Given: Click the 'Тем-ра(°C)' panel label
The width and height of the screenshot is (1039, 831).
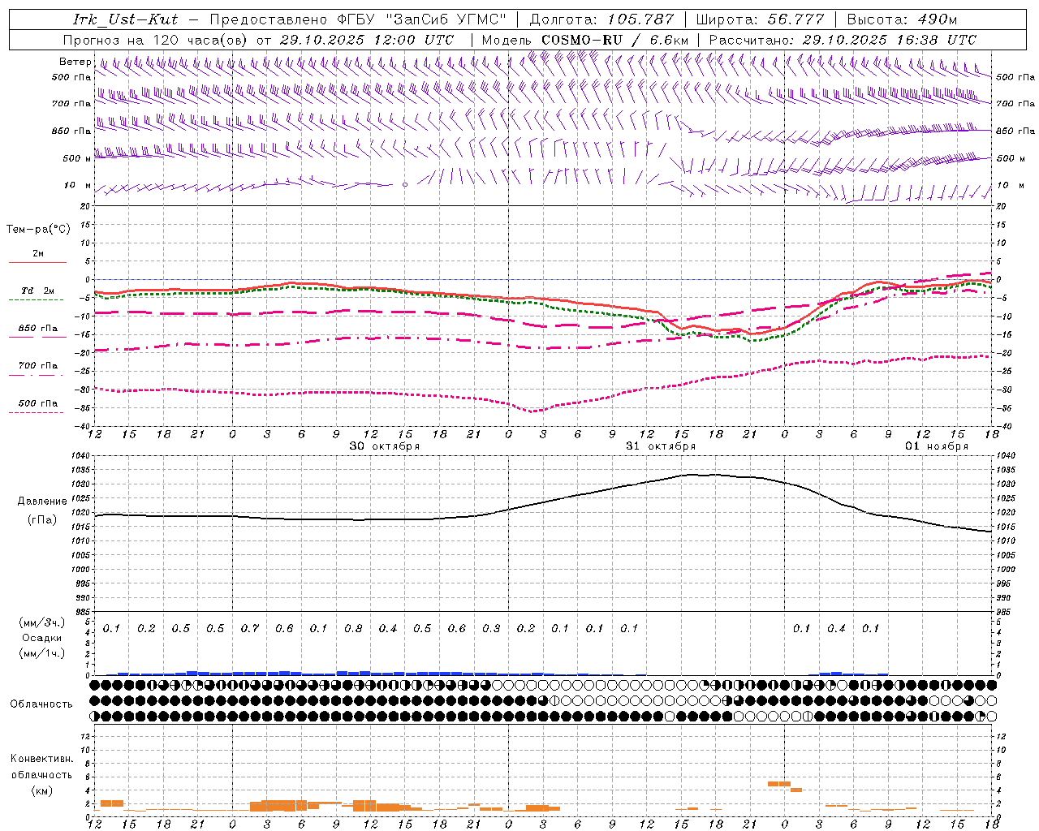Looking at the screenshot, I should point(38,230).
